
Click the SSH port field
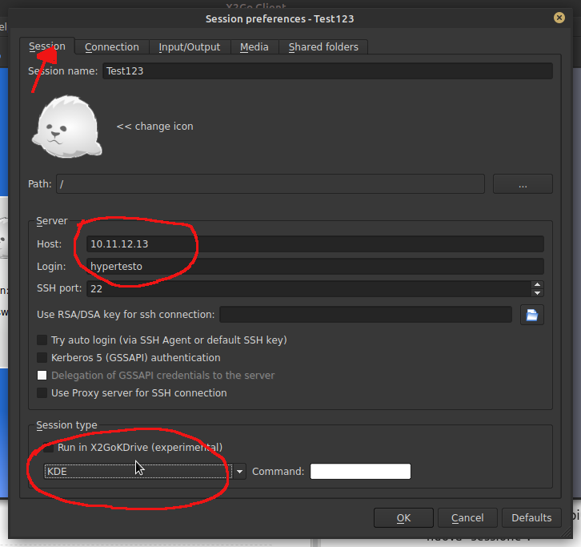[309, 289]
